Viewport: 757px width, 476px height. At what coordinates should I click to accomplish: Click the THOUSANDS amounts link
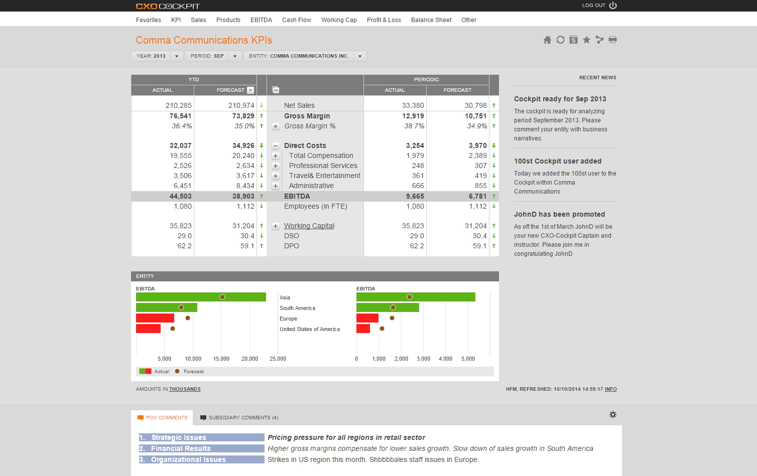185,389
